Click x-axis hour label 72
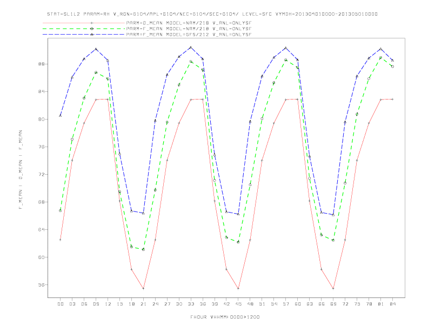 (345, 304)
